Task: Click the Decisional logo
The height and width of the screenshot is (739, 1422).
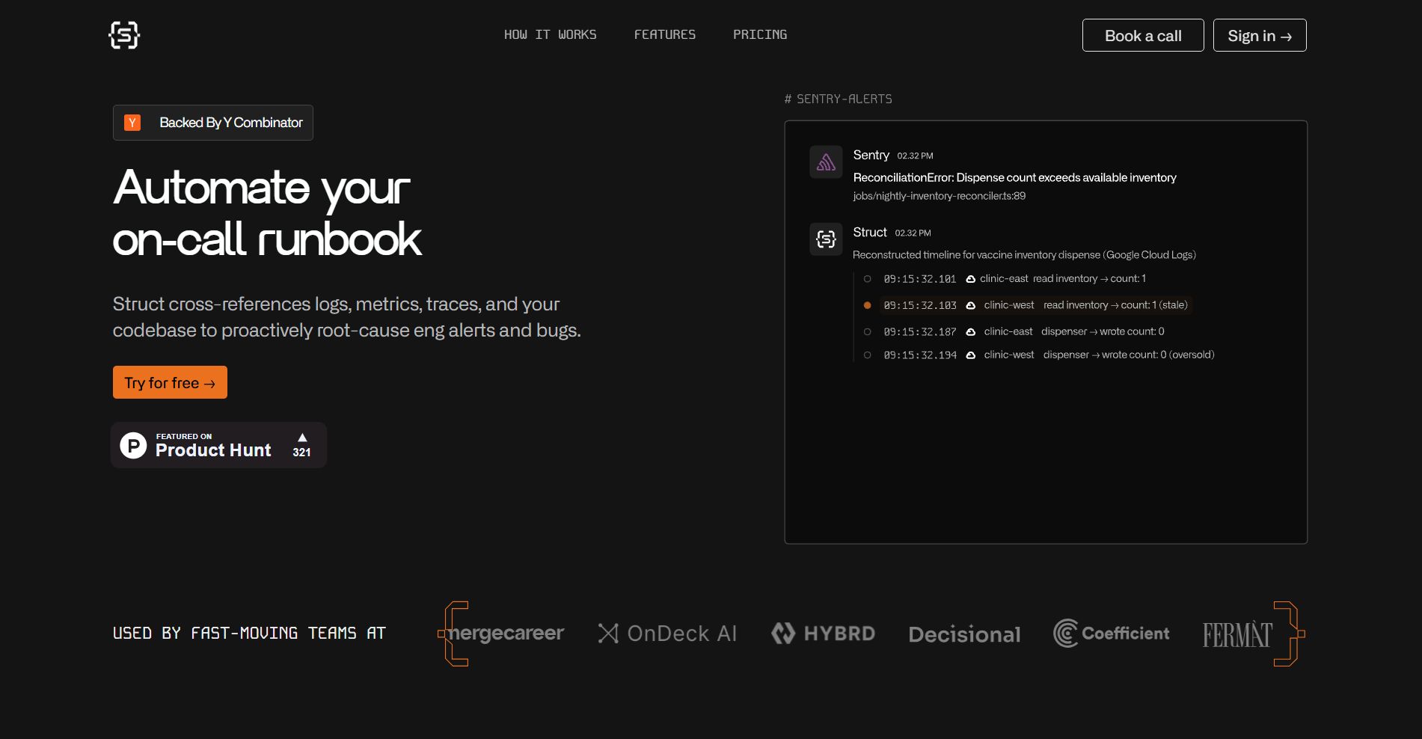Action: pos(964,634)
